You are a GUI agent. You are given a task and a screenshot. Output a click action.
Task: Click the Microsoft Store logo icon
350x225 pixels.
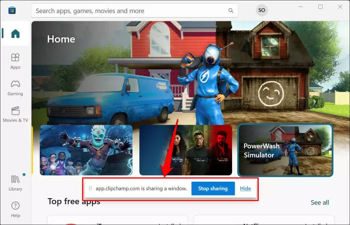click(x=12, y=10)
